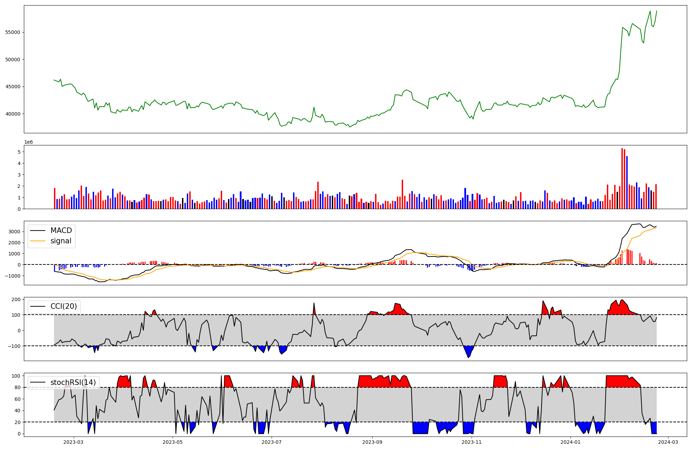Click the 200 CCI axis label
The width and height of the screenshot is (692, 450).
pos(16,299)
